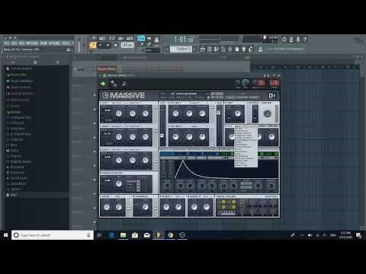
Task: Click the plugin wrapper wrench icon
Action: pos(124,83)
